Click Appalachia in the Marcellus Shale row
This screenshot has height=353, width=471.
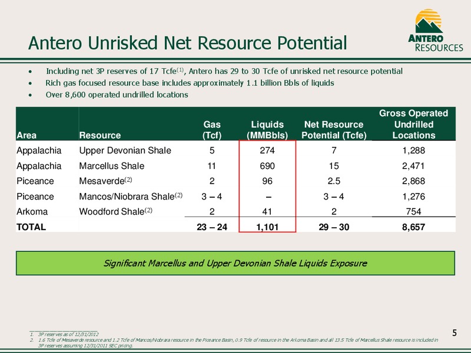[x=39, y=166]
